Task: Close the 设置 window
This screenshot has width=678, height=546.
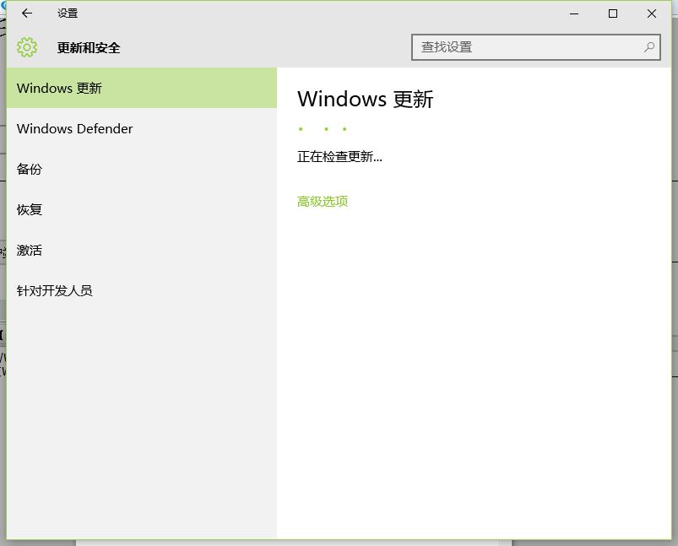Action: 652,14
